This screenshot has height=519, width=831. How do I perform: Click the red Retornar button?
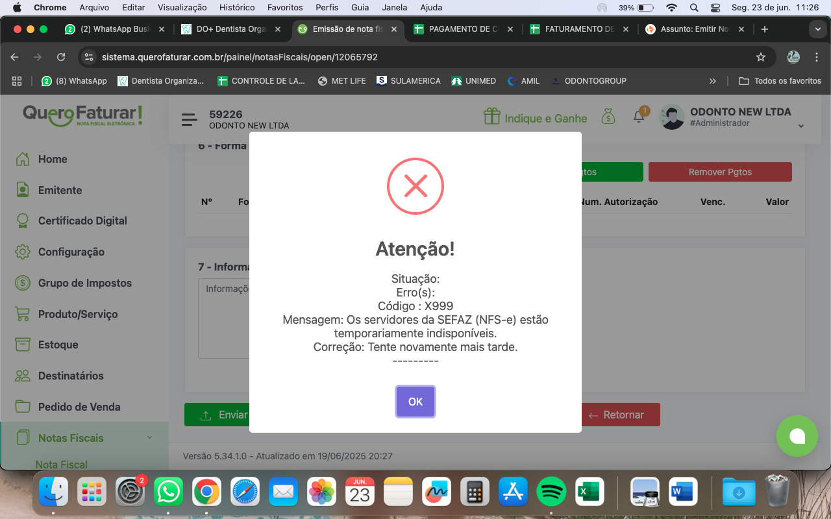tap(617, 415)
